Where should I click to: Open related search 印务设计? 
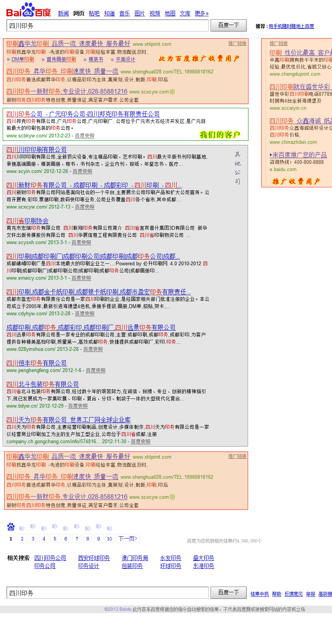point(89,566)
